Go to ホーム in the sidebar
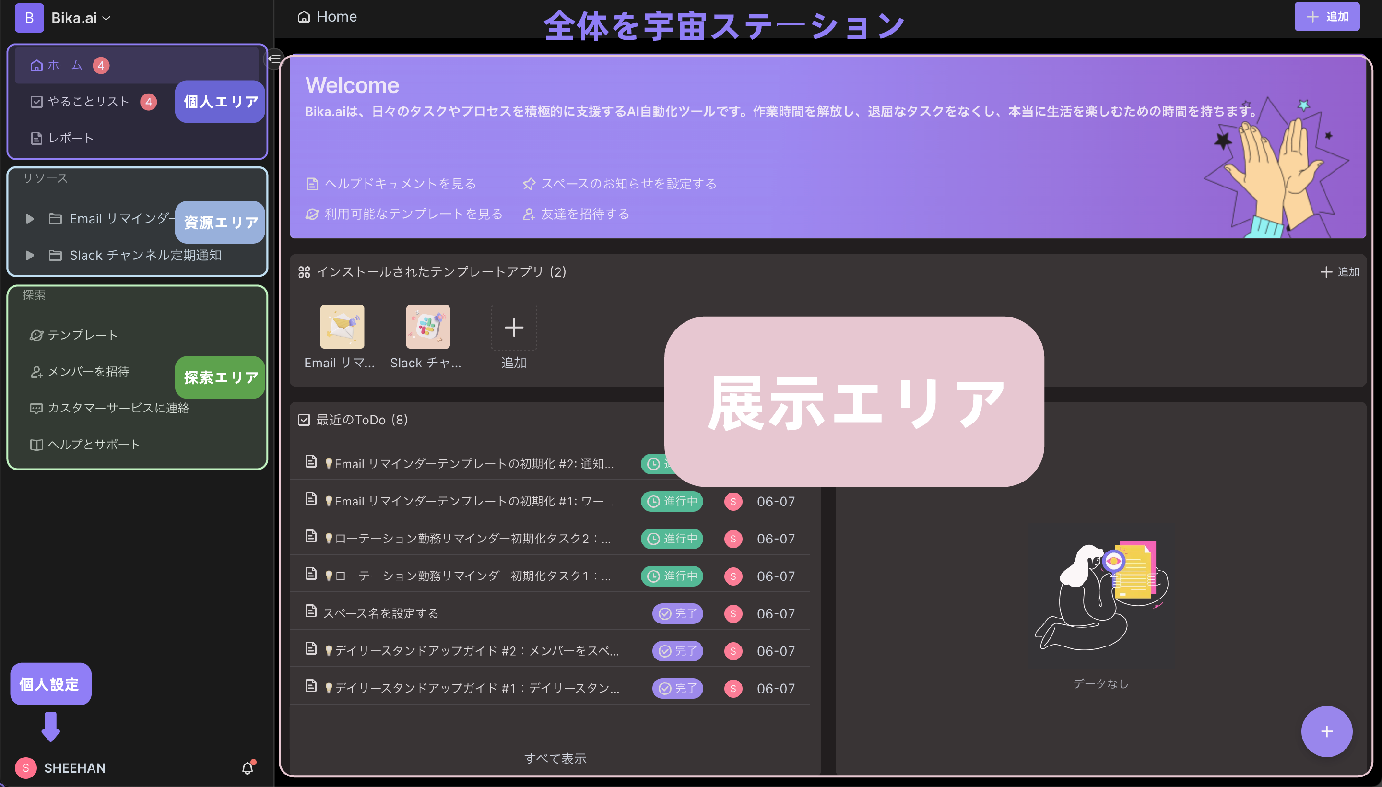Image resolution: width=1382 pixels, height=787 pixels. (136, 65)
